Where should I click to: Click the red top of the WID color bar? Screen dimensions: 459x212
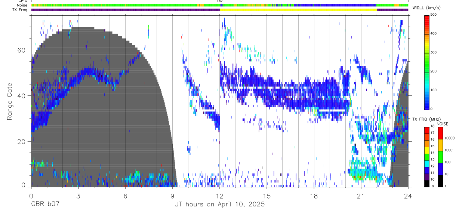click(x=426, y=18)
